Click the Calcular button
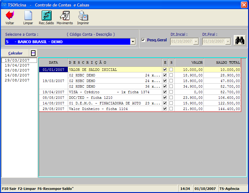The height and width of the screenshot is (193, 249). pos(15,53)
